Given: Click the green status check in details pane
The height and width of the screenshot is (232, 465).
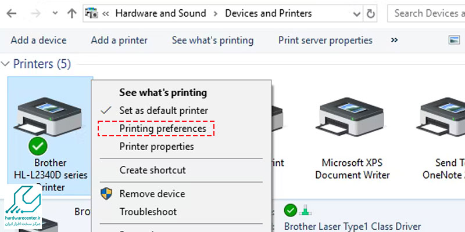Looking at the screenshot, I should coord(290,211).
